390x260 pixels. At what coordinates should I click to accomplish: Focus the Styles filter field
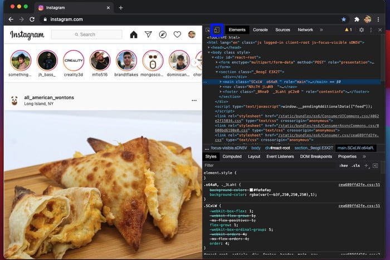point(270,165)
